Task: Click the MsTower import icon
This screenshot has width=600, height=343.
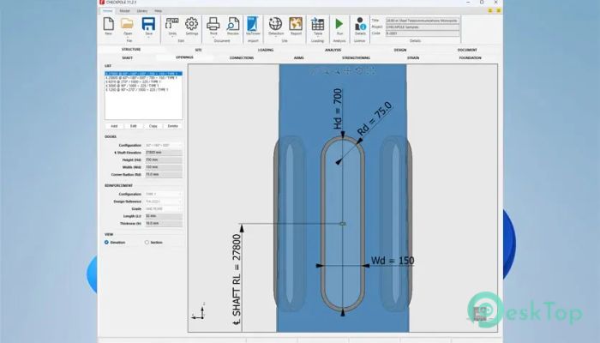Action: pos(253,24)
